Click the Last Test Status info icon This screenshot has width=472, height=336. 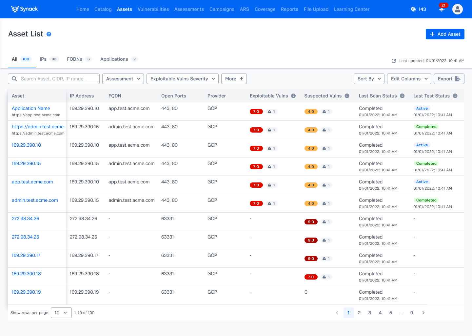[x=455, y=96]
